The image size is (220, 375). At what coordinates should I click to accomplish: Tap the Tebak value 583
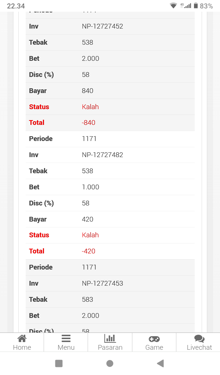tap(88, 300)
